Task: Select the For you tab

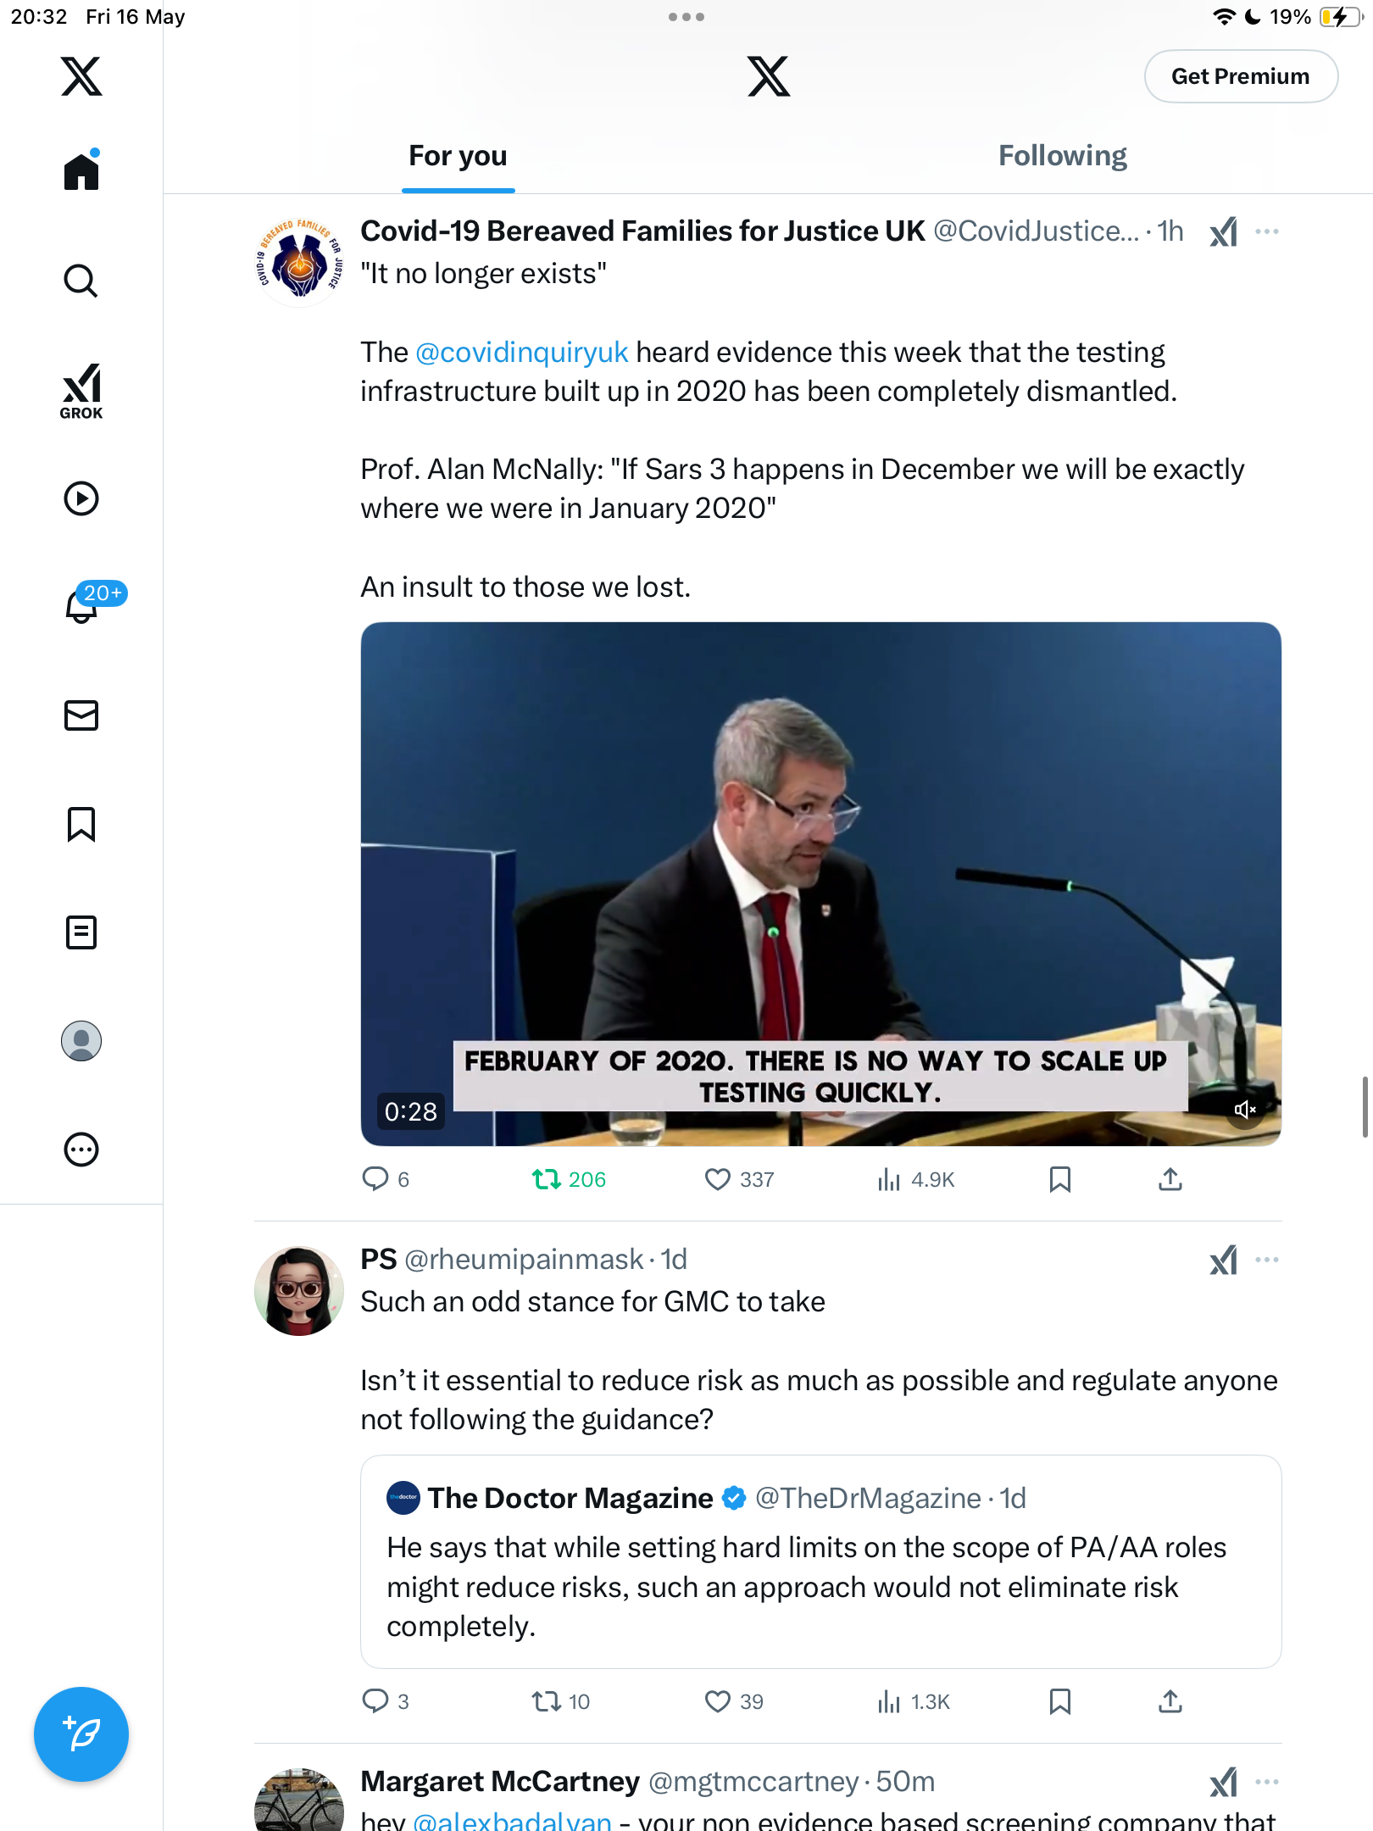Action: (458, 156)
